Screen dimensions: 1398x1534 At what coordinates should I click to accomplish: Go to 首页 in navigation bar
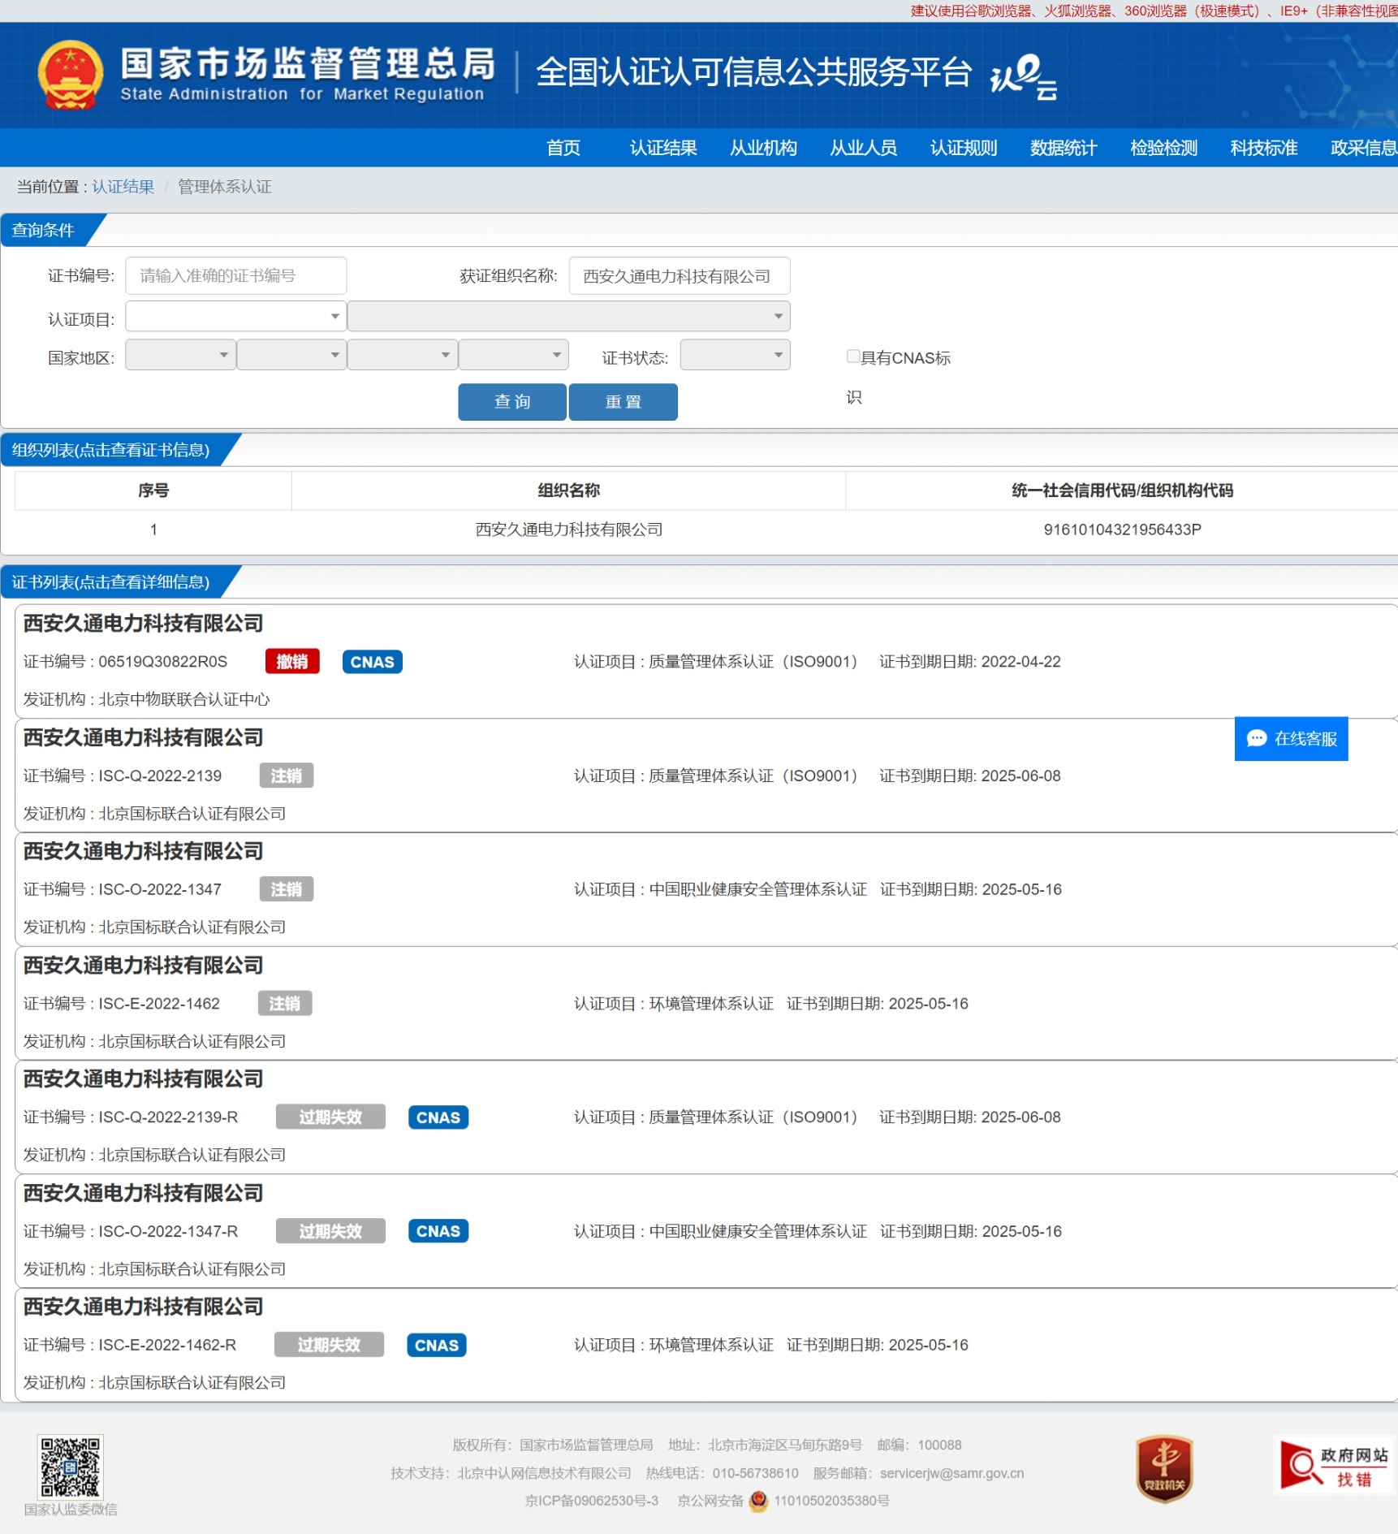tap(563, 148)
